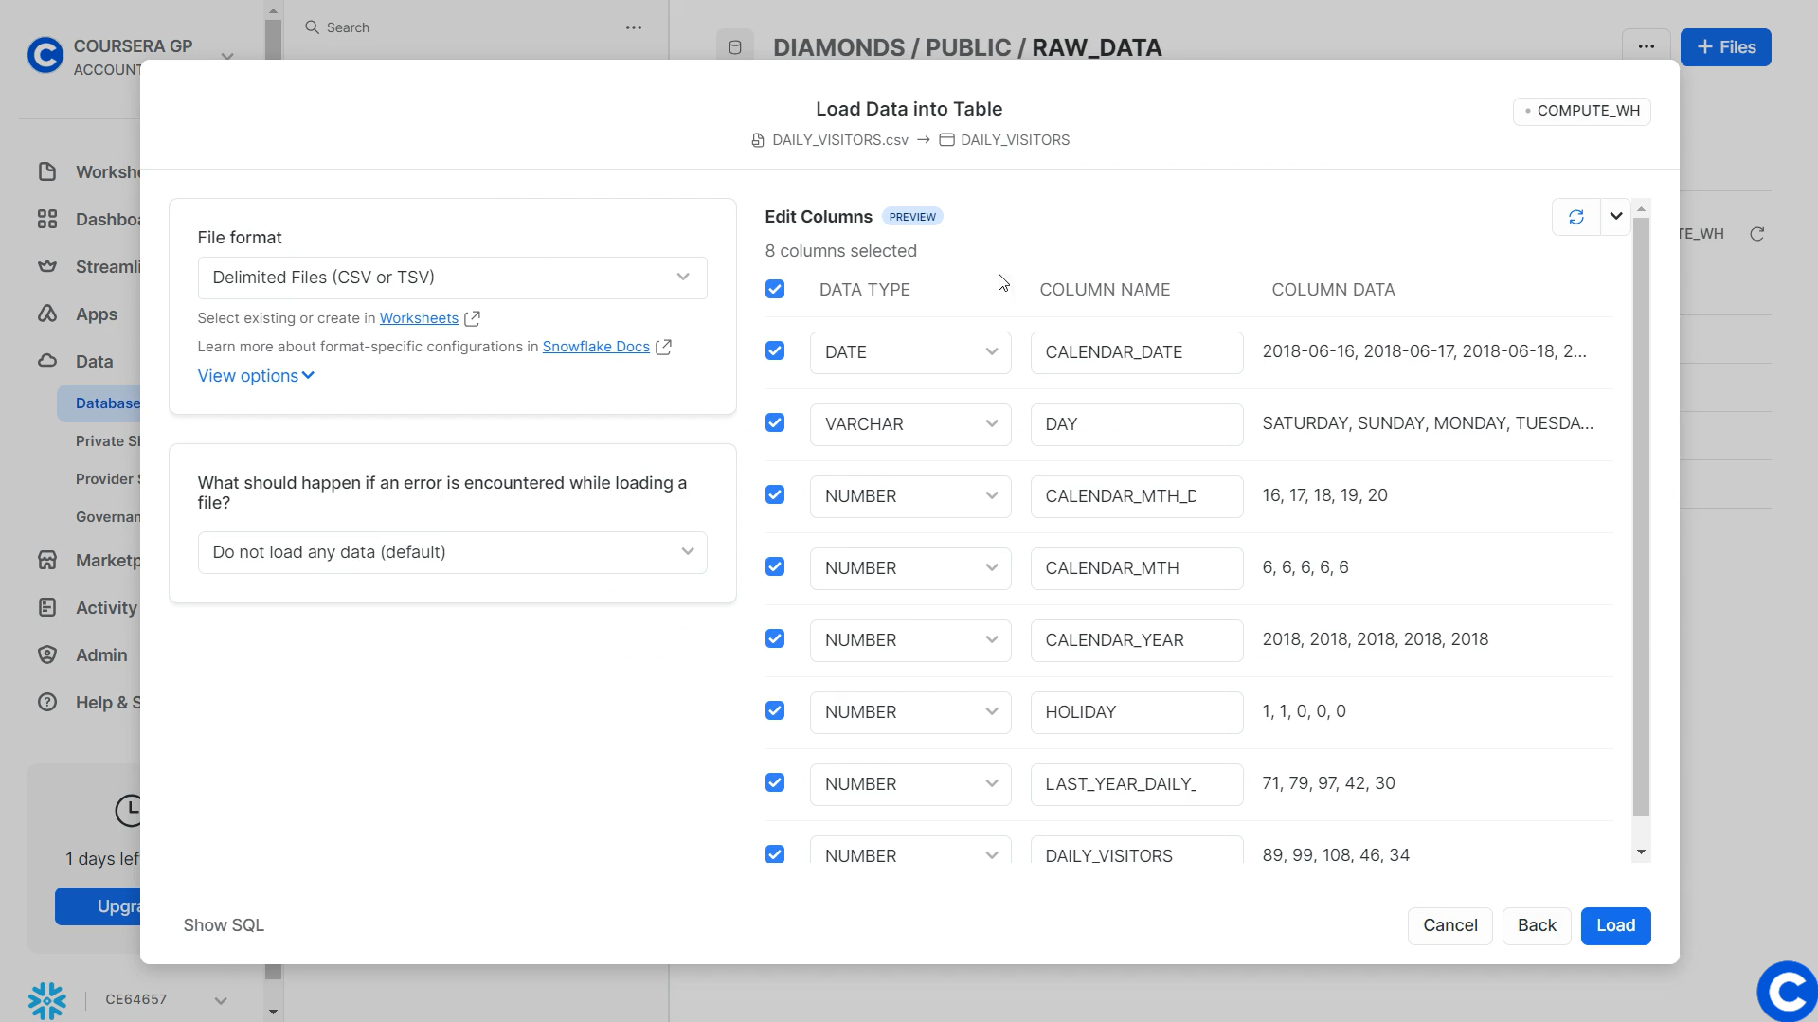Click the Snowflake Docs external link icon
1818x1022 pixels.
pyautogui.click(x=663, y=347)
